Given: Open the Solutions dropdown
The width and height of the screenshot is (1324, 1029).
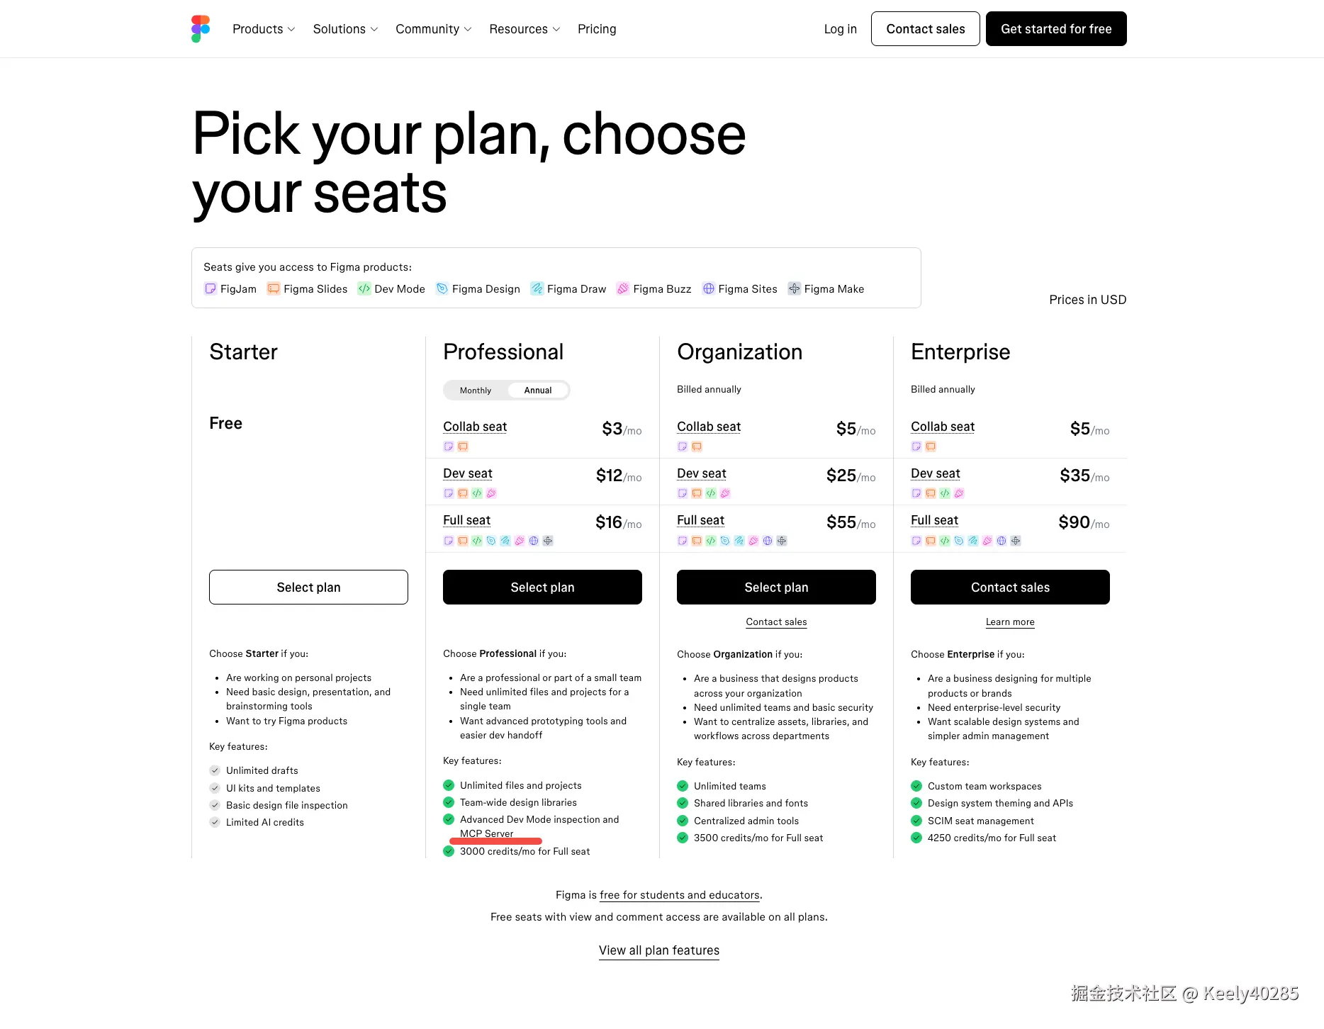Looking at the screenshot, I should [345, 29].
